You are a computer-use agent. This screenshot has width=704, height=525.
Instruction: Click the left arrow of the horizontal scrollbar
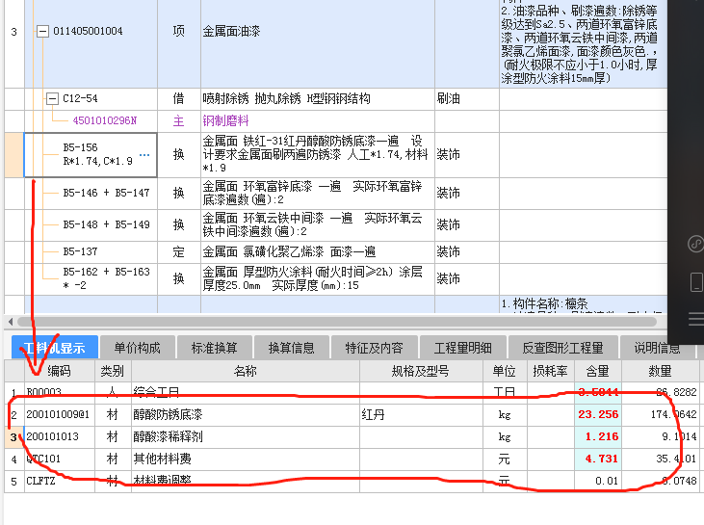11,322
